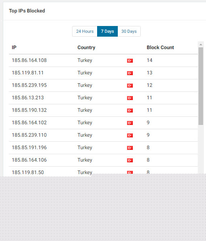Click the scroll-up arrow of the table
The image size is (206, 241).
point(201,44)
